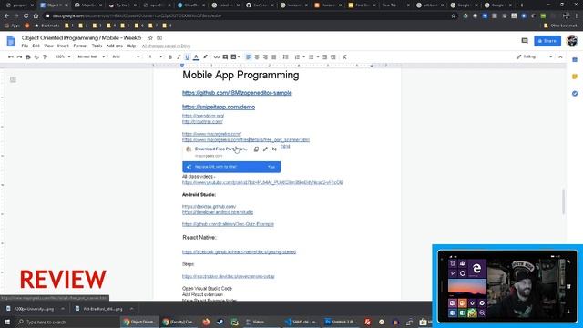
Task: Click the taskbar search box
Action: tap(67, 322)
